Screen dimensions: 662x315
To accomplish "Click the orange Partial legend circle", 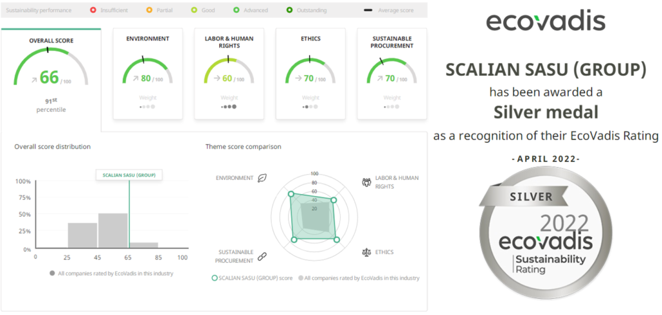I will coord(149,10).
